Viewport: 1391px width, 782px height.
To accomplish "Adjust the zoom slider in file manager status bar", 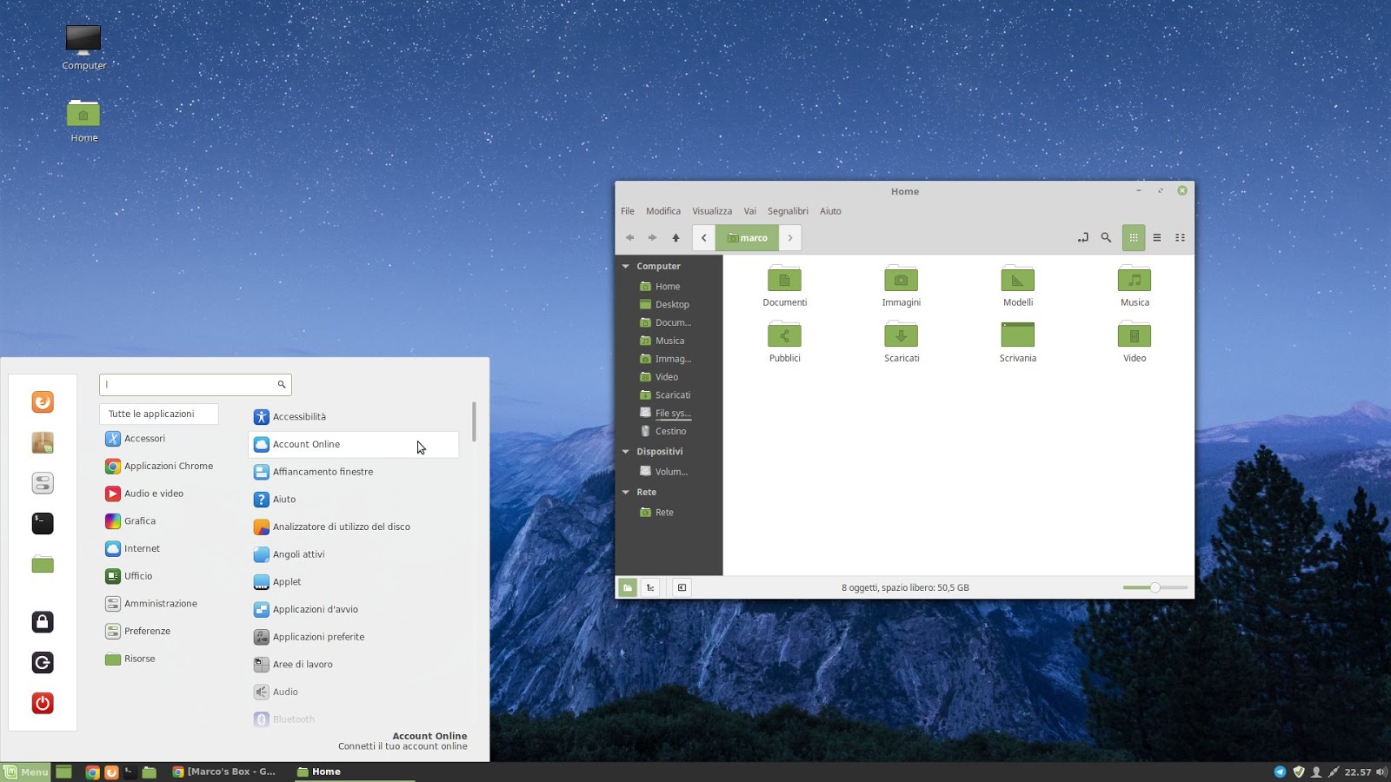I will 1155,587.
